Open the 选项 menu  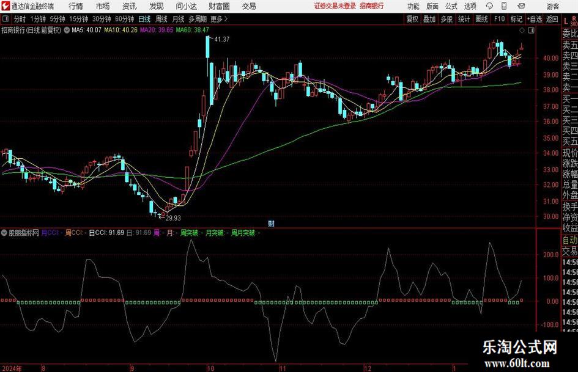pyautogui.click(x=470, y=6)
